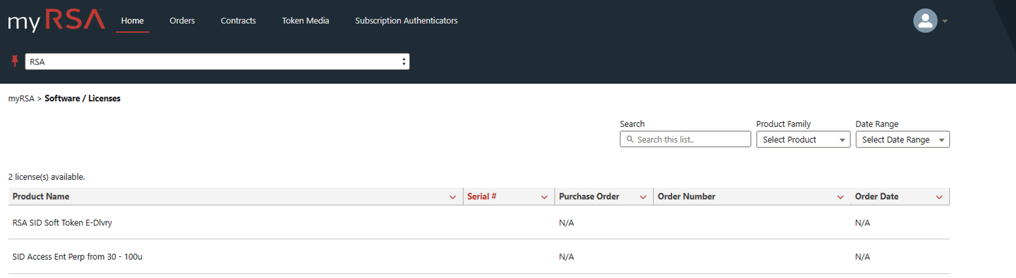
Task: Open the Select Product dropdown
Action: coord(803,140)
